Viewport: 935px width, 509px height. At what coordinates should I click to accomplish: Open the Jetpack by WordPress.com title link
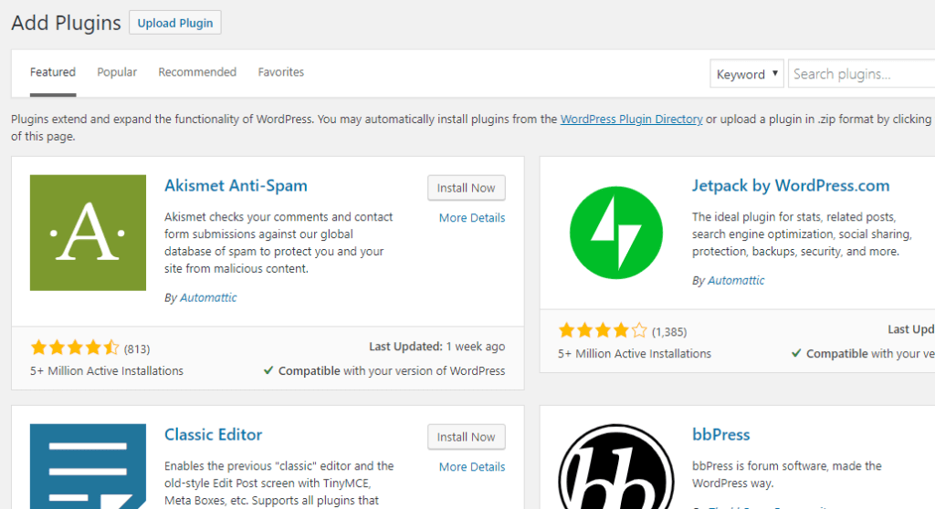tap(790, 186)
